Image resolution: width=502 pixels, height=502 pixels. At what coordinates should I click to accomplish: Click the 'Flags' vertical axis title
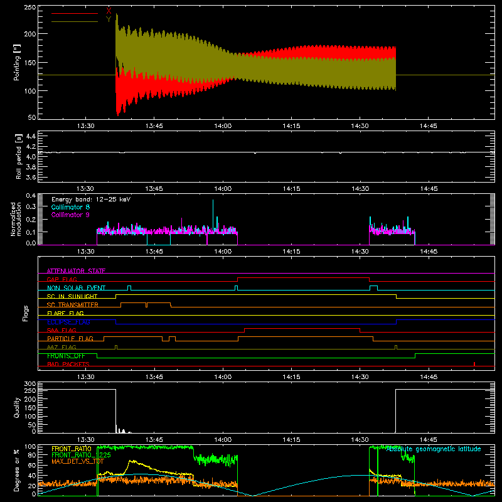click(26, 313)
